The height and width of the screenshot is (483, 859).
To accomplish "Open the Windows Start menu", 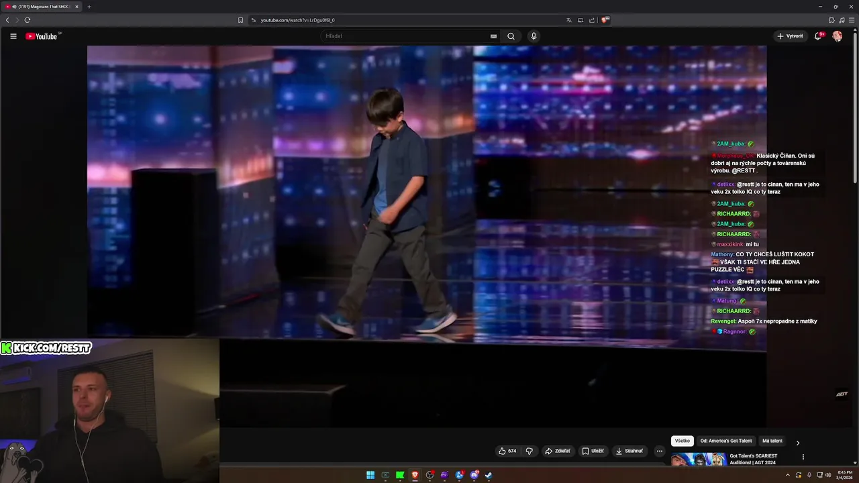I will [370, 475].
